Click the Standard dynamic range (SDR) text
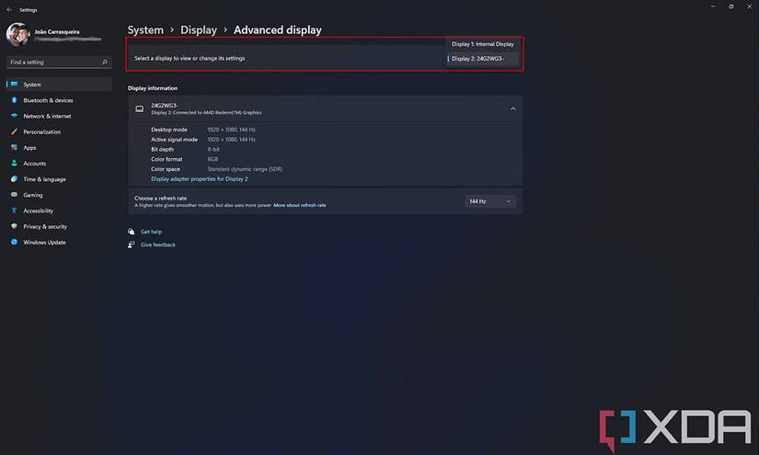This screenshot has width=759, height=455. tap(245, 169)
